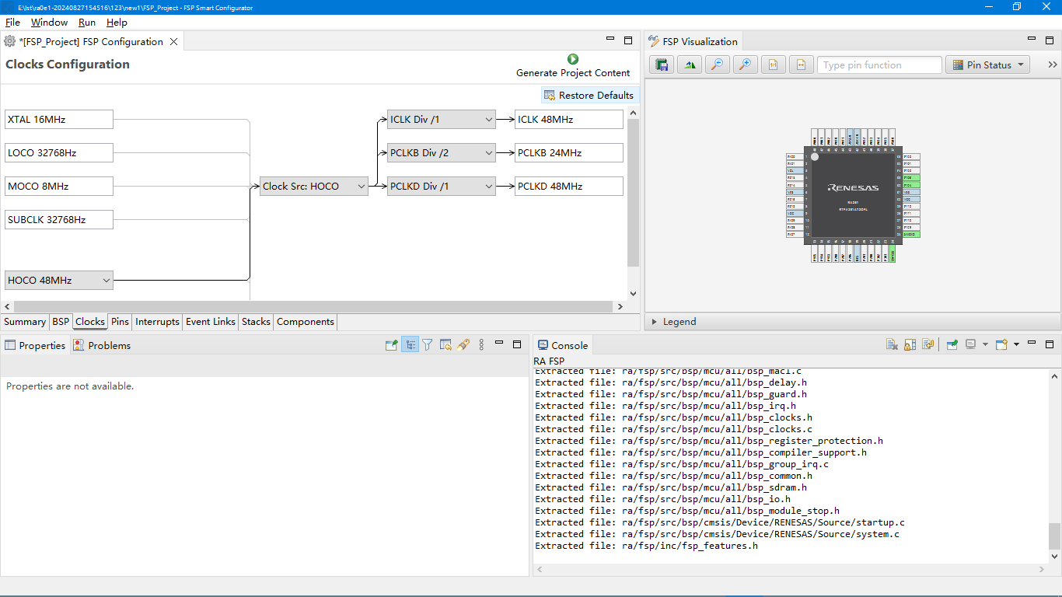The width and height of the screenshot is (1062, 597).
Task: Click the save package image icon in FSP Visualization
Action: point(662,65)
